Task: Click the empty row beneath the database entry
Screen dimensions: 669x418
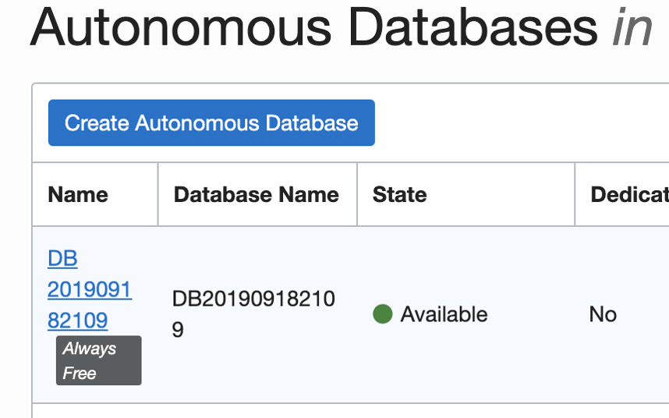Action: click(x=351, y=411)
